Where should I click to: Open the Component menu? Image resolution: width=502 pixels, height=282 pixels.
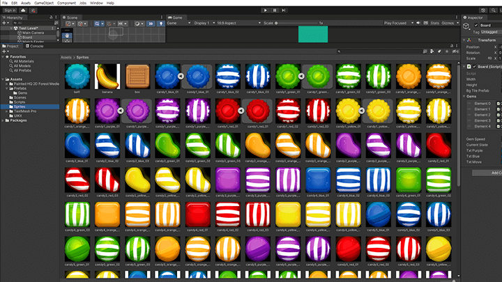point(66,3)
